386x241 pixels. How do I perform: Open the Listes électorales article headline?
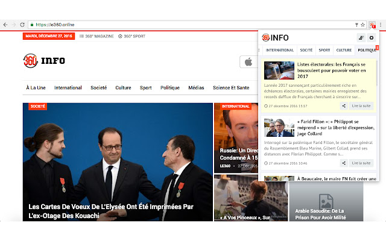pos(331,70)
